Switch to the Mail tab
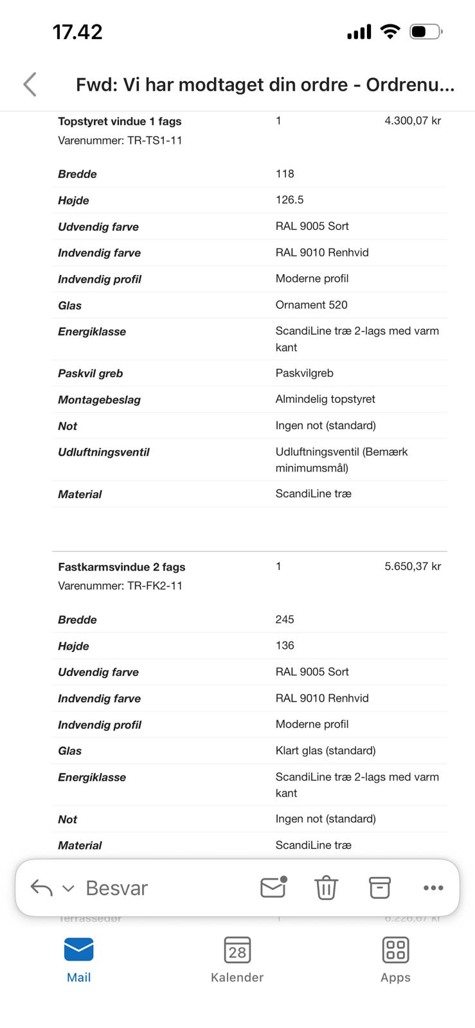 pos(78,960)
